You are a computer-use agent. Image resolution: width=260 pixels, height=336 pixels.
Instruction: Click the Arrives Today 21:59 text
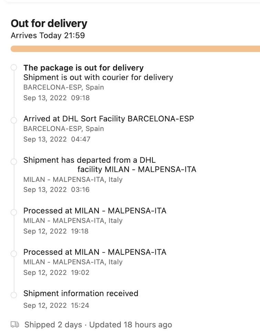[48, 35]
